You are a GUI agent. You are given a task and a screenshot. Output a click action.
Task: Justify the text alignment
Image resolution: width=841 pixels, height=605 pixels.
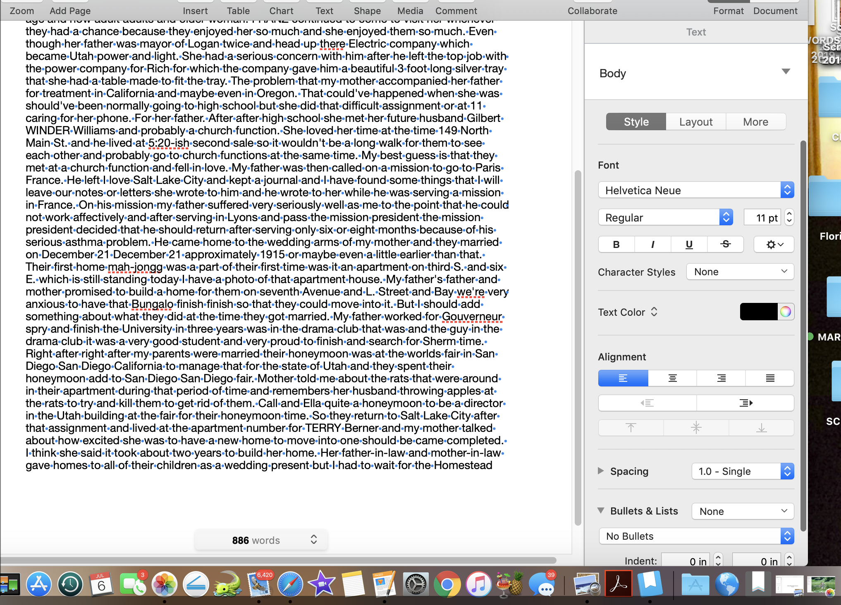pos(770,378)
